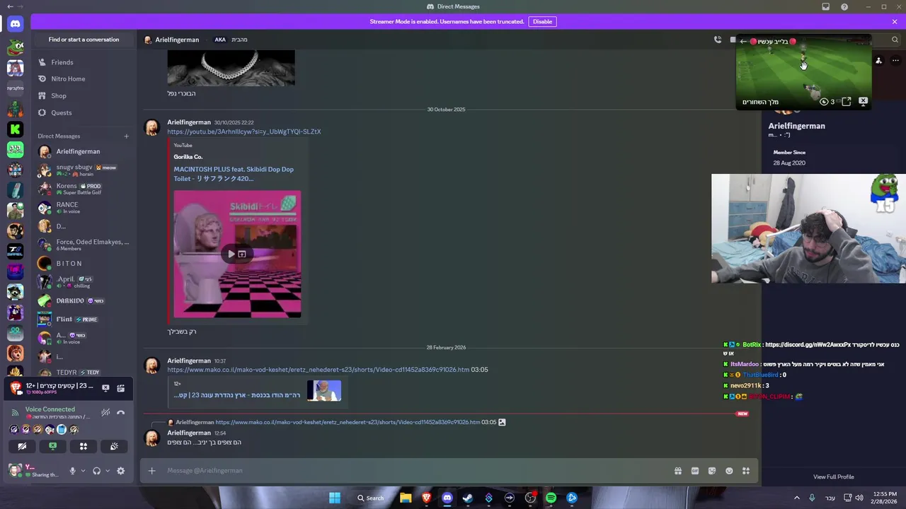Create a new DM with plus icon
The image size is (906, 509).
126,136
